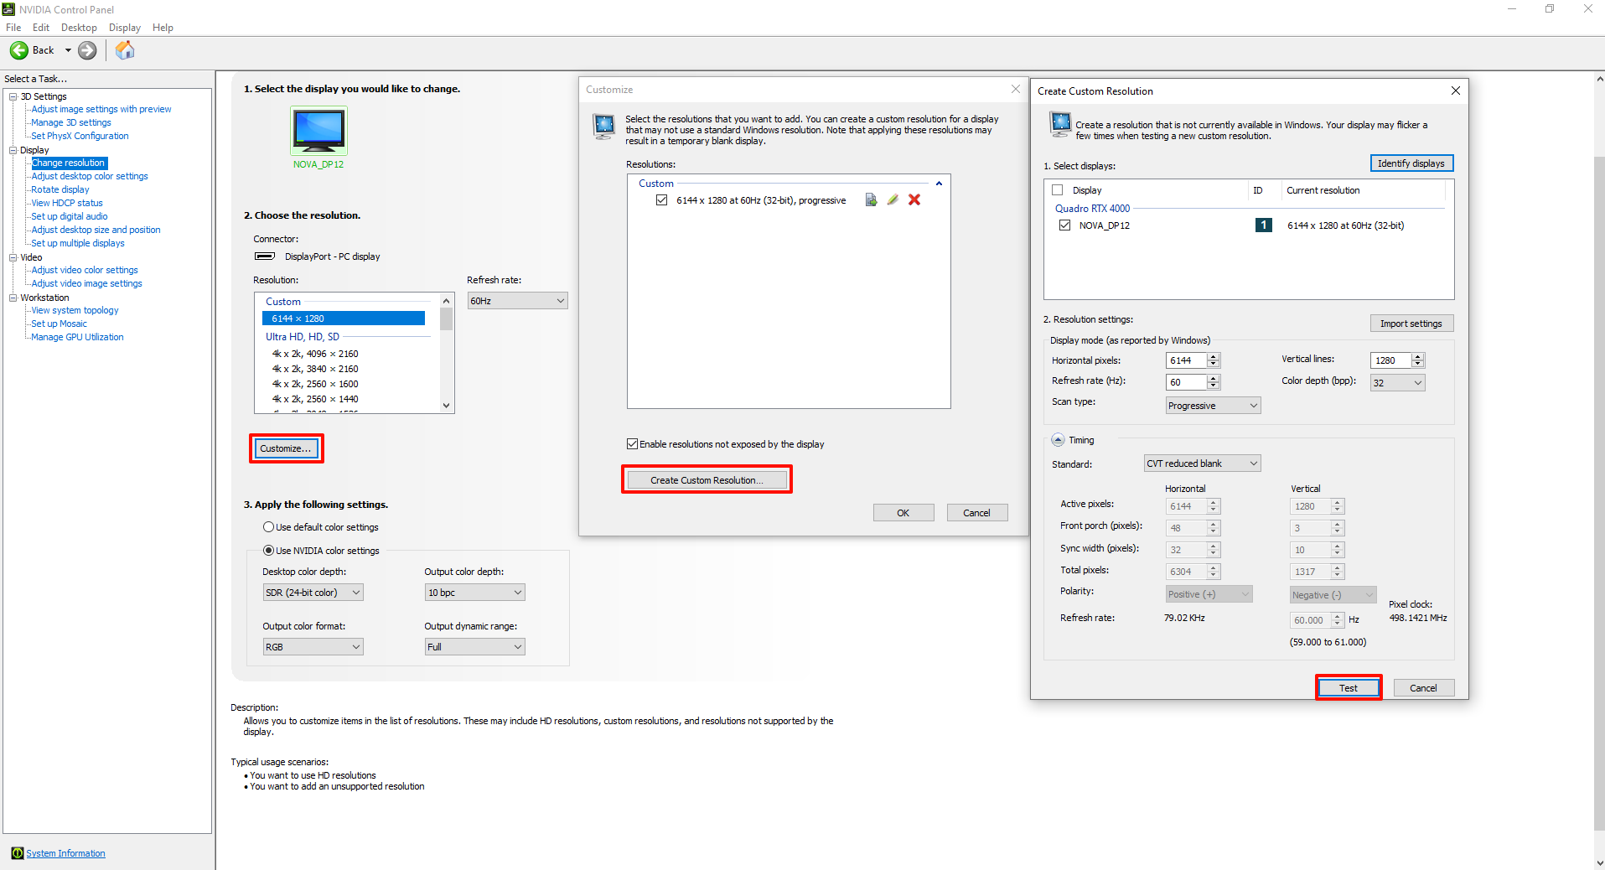Select Use default color settings radio button
Screen dimensions: 1605x870
268,527
